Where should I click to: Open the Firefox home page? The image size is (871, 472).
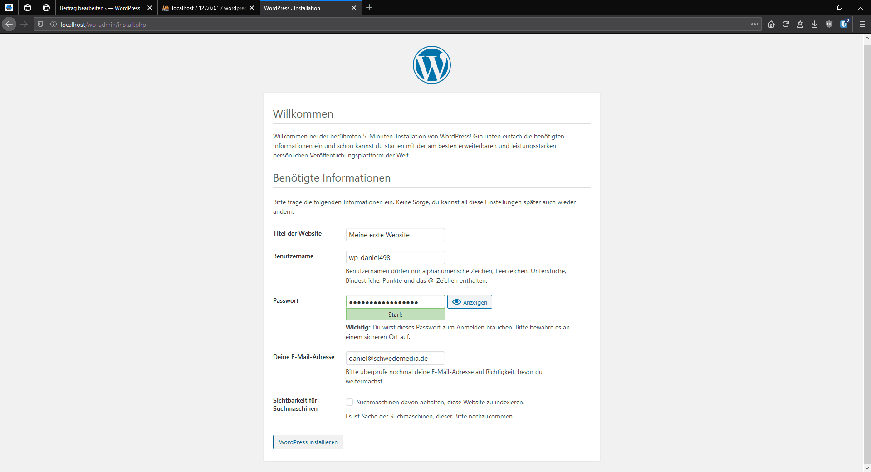click(771, 24)
